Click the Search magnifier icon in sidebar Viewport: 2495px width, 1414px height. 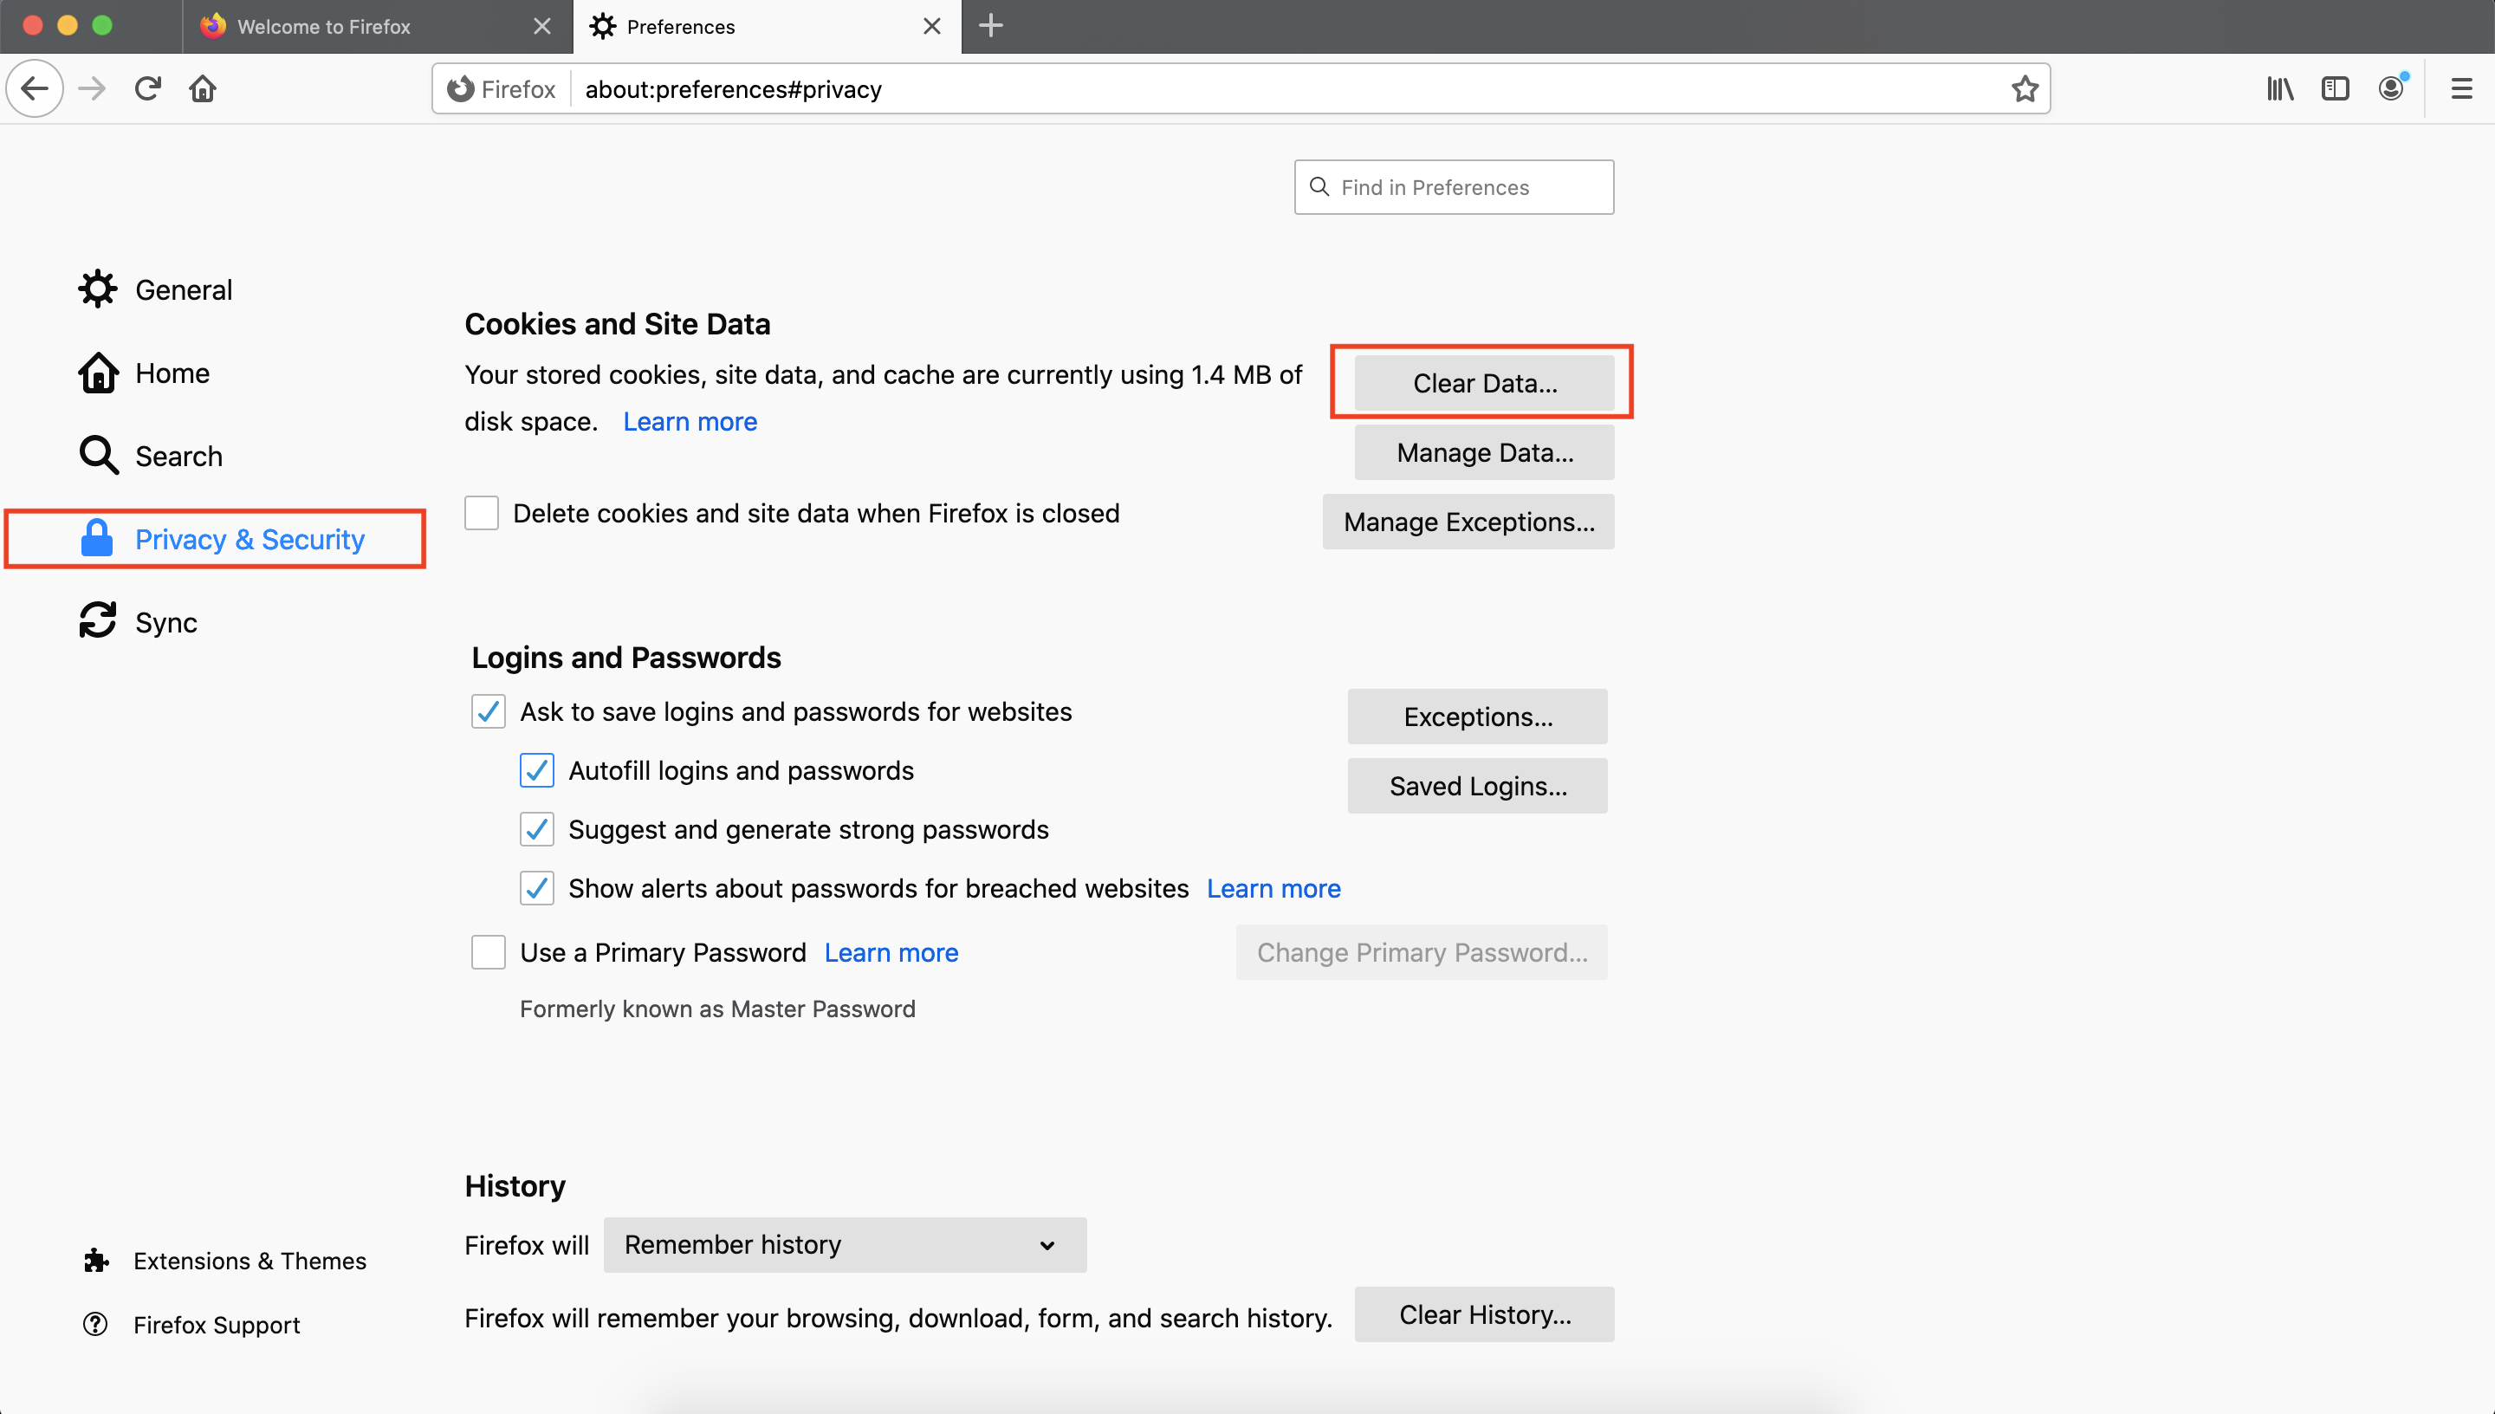98,455
